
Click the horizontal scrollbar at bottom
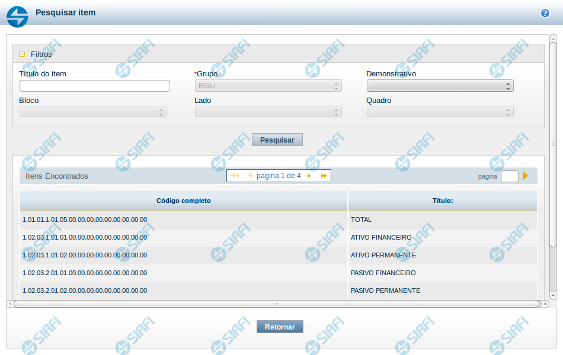tap(276, 304)
